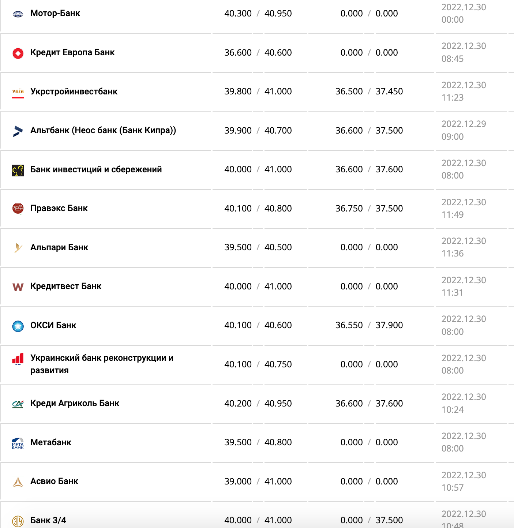Image resolution: width=514 pixels, height=528 pixels.
Task: Click the ОКСИ Банк blue star logo
Action: click(18, 326)
